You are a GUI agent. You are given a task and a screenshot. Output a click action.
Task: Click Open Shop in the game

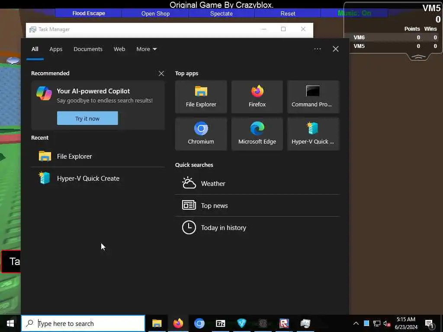155,13
